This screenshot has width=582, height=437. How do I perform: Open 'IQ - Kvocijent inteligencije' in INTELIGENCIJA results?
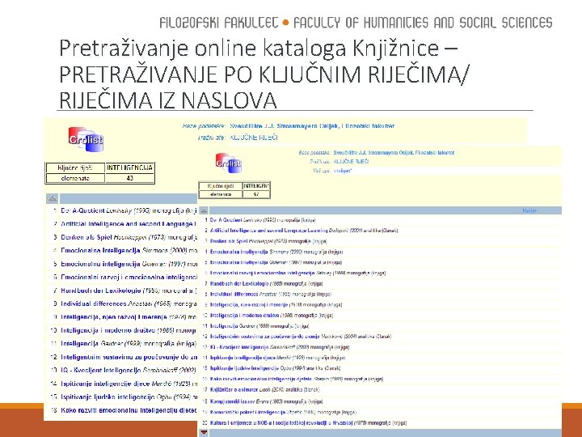coord(100,371)
